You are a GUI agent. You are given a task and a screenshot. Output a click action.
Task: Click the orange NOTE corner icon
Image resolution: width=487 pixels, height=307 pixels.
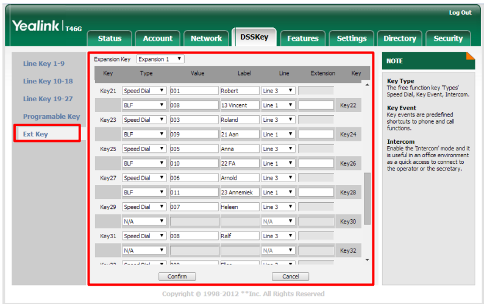pos(470,56)
